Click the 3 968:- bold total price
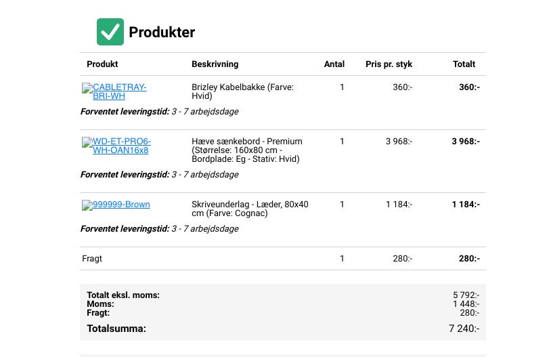551x357 pixels. [x=466, y=142]
